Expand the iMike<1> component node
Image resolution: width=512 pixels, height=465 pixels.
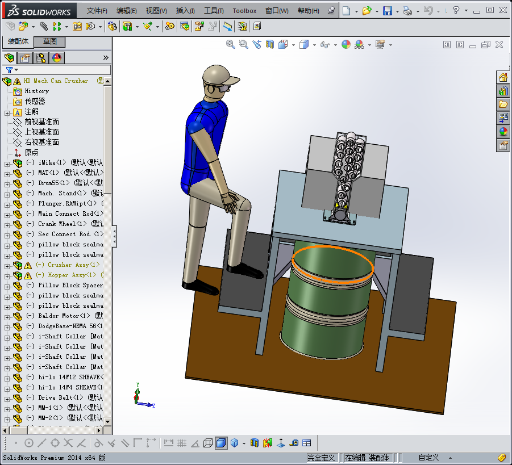coord(7,163)
